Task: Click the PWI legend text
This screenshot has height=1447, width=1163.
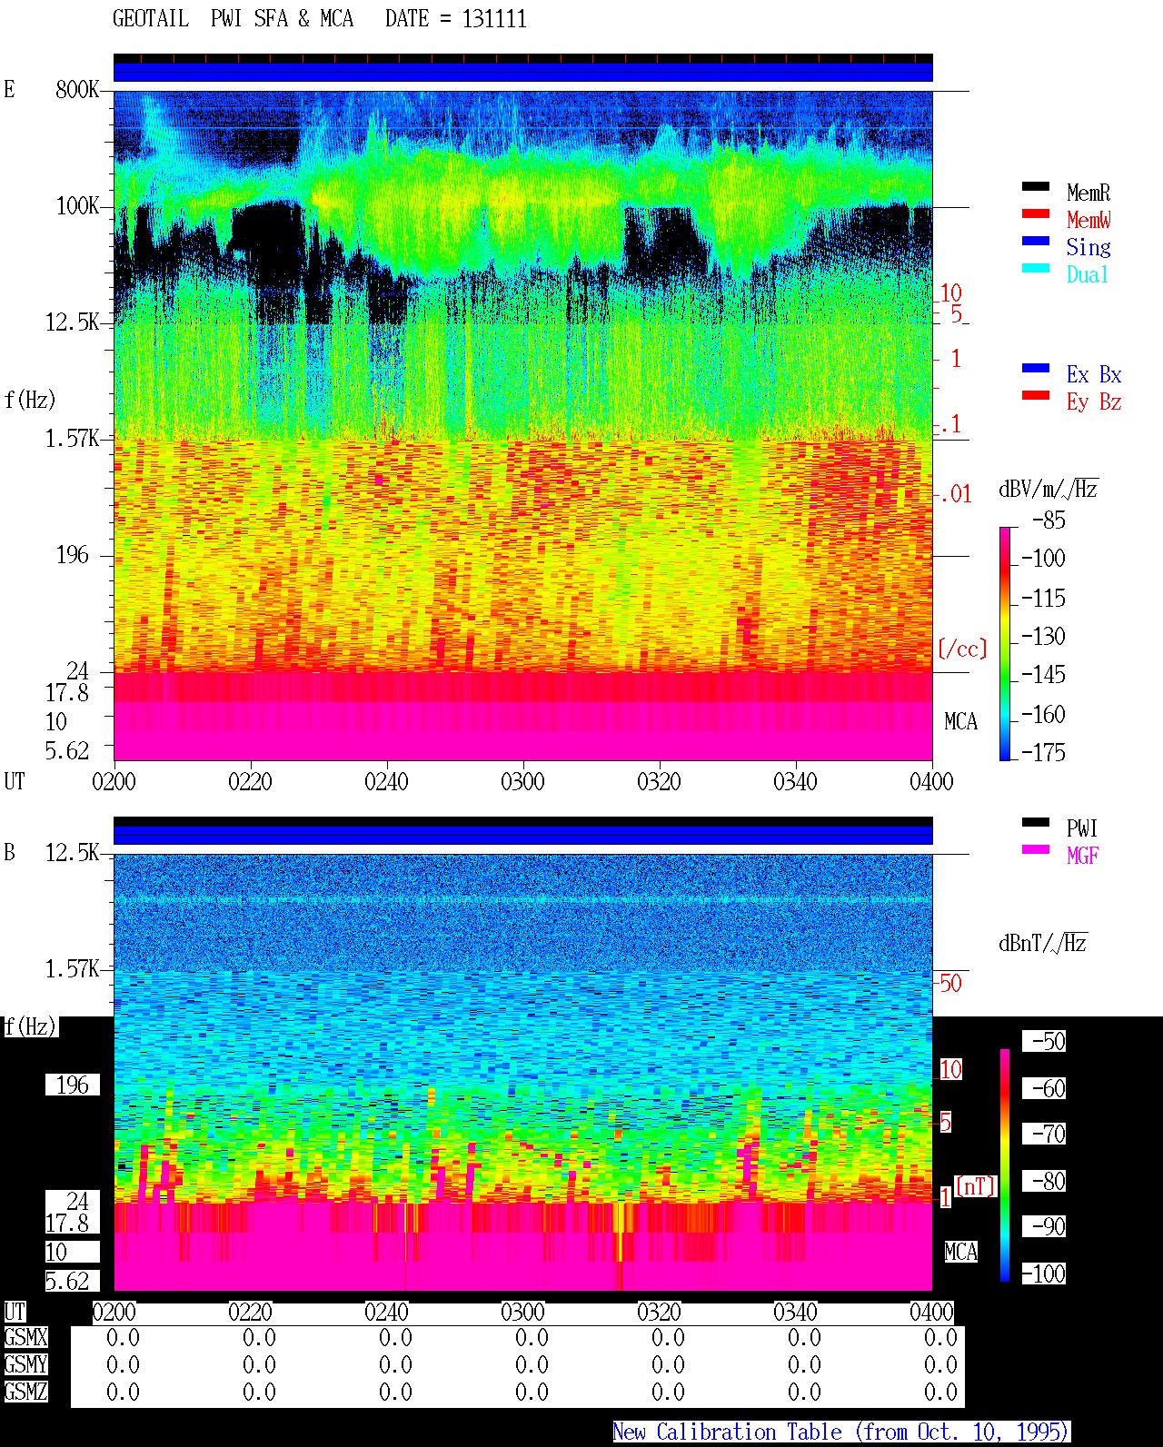Action: tap(1083, 828)
